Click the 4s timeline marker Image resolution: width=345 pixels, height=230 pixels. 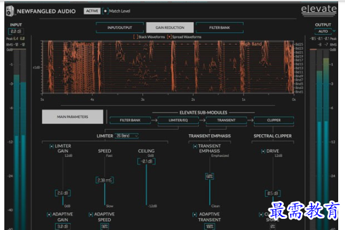(x=92, y=100)
